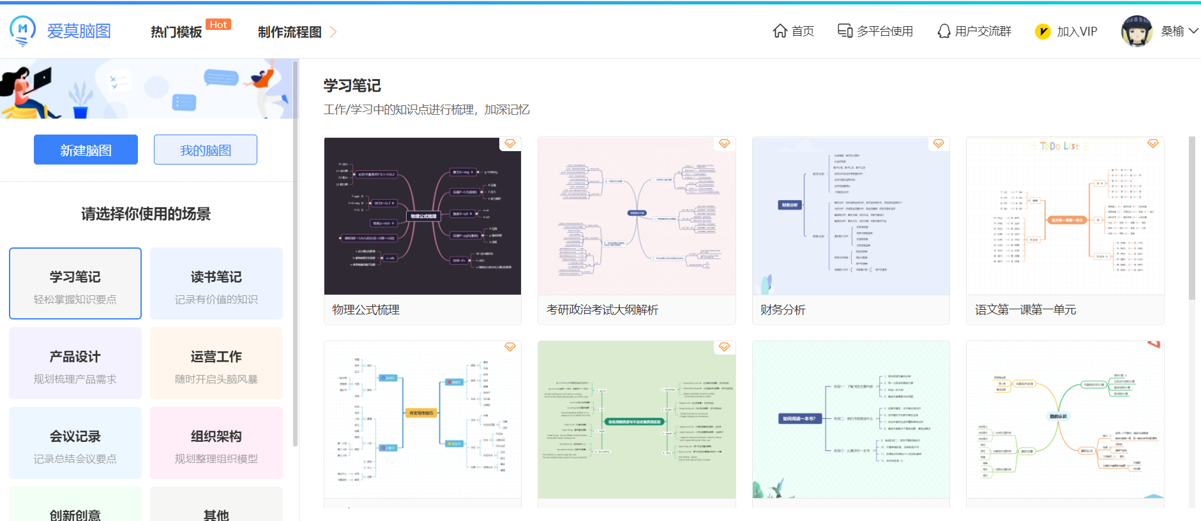Click the 新建脑图 button
Viewport: 1201px width, 521px height.
[x=86, y=149]
